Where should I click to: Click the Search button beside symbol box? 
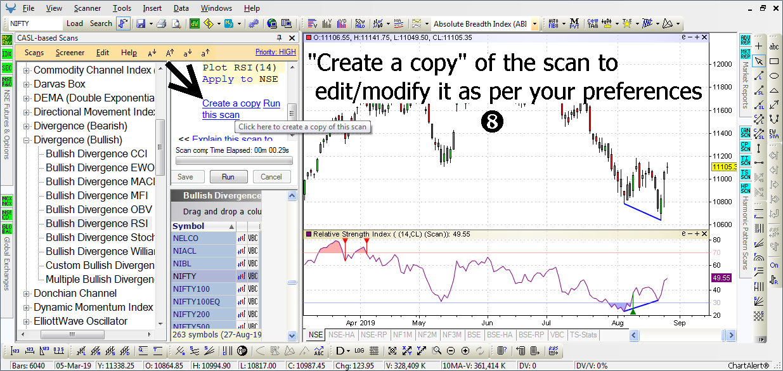[101, 23]
